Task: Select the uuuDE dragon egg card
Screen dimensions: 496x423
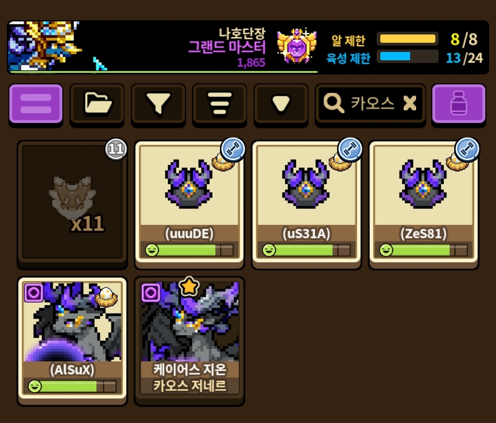Action: coord(189,203)
